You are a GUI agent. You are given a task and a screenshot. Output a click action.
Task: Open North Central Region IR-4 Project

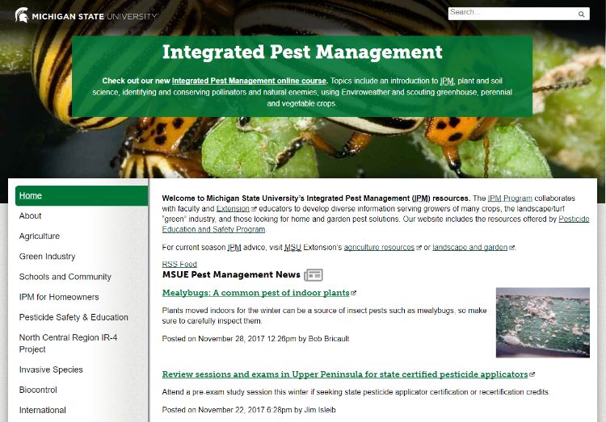(x=68, y=343)
